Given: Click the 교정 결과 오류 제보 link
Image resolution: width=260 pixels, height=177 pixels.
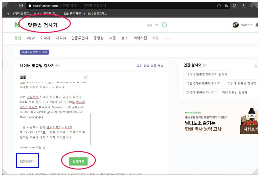Looking at the screenshot, I should 150,66.
